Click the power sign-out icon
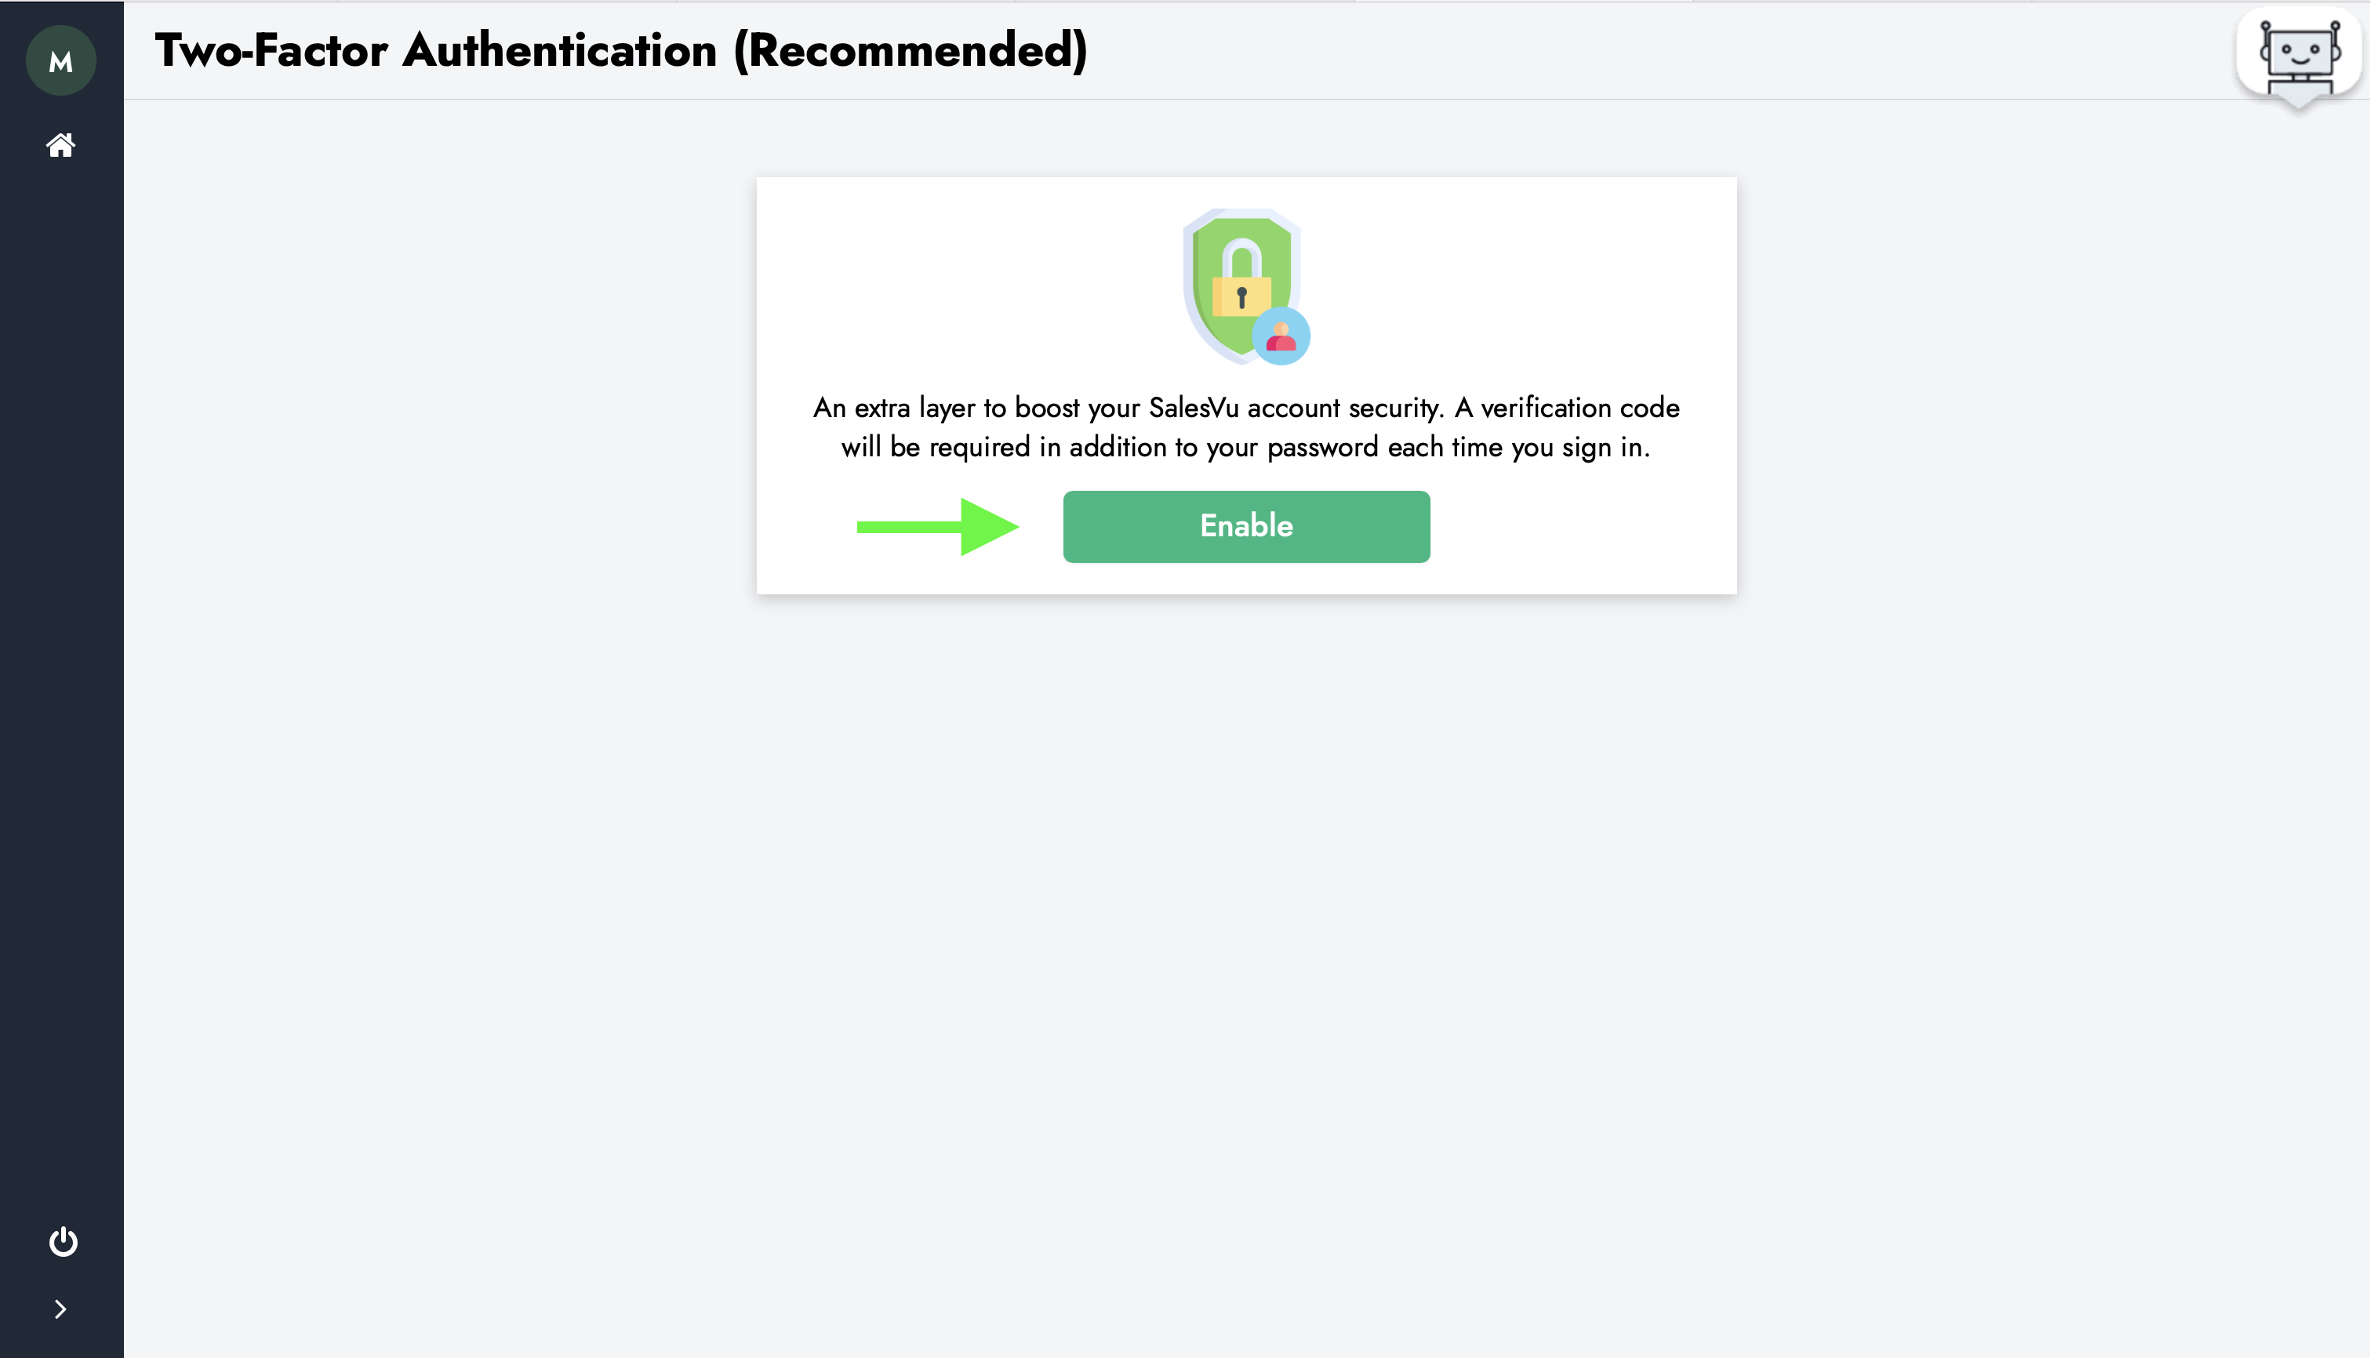The height and width of the screenshot is (1358, 2370). 63,1240
